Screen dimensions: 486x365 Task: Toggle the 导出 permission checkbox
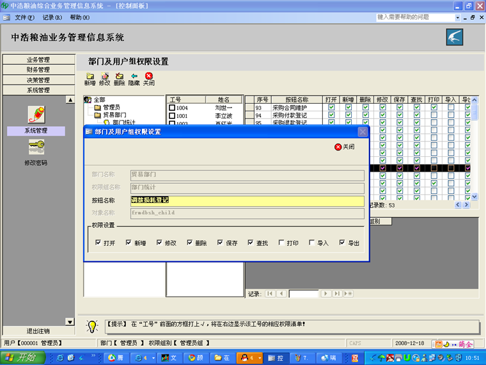pyautogui.click(x=342, y=243)
